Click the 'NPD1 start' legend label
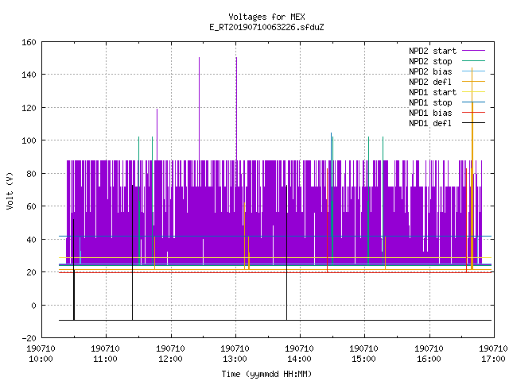 click(433, 92)
